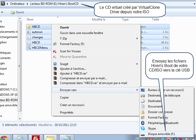Select the HBCD text file below changes
The height and width of the screenshot is (140, 196).
tap(36, 42)
